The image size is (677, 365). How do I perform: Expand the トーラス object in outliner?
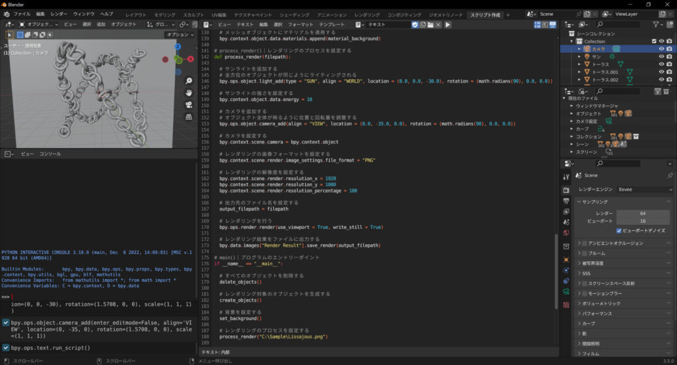579,64
